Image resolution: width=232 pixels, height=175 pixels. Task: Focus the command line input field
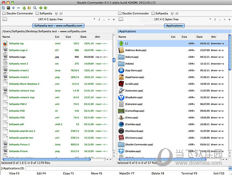127,168
